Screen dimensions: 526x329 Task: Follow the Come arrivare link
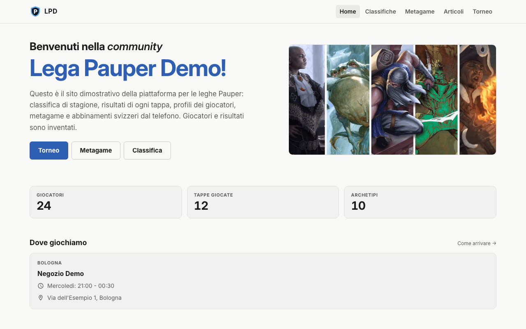pos(477,243)
